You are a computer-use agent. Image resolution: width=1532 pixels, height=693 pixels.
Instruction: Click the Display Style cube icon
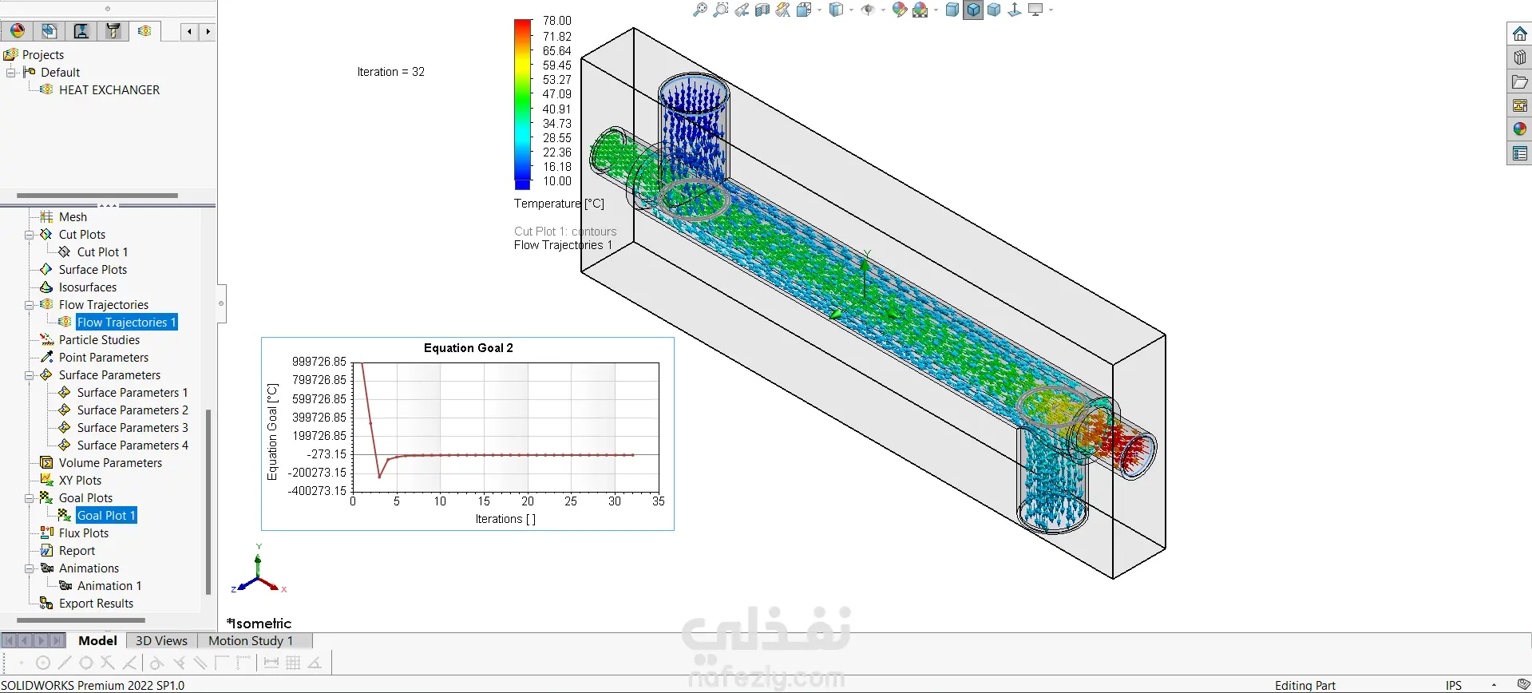[836, 10]
